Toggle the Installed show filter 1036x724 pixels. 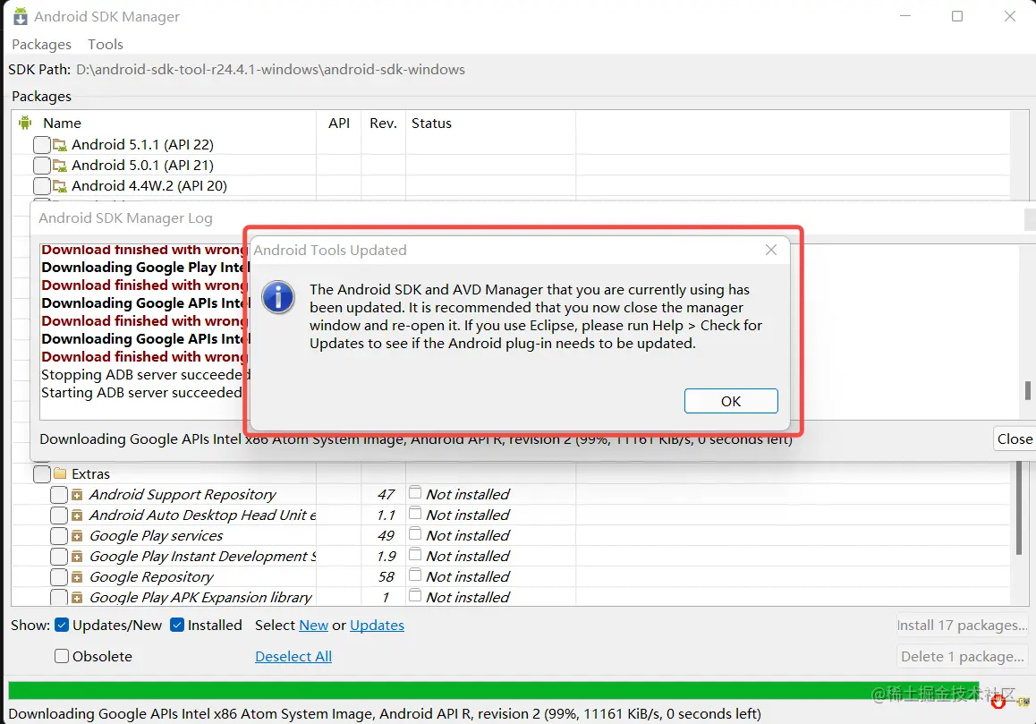[x=177, y=625]
